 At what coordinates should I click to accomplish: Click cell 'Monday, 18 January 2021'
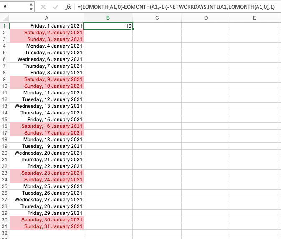coord(47,140)
